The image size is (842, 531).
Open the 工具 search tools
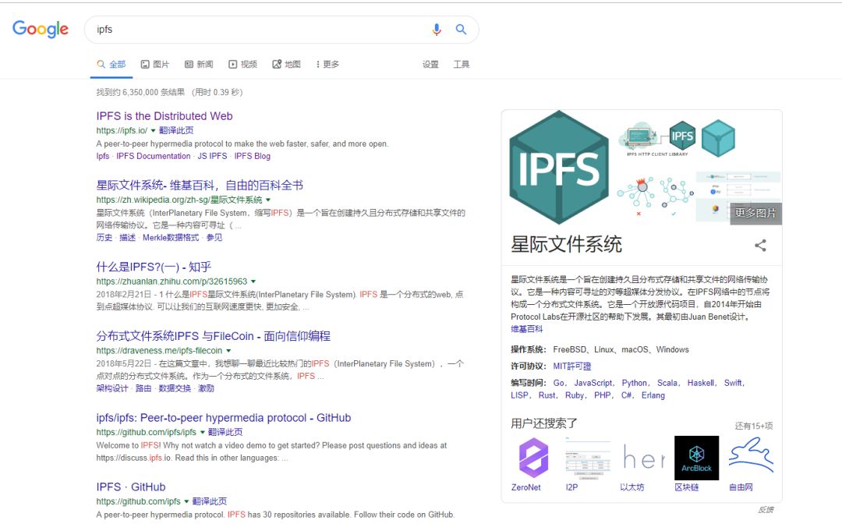(462, 65)
